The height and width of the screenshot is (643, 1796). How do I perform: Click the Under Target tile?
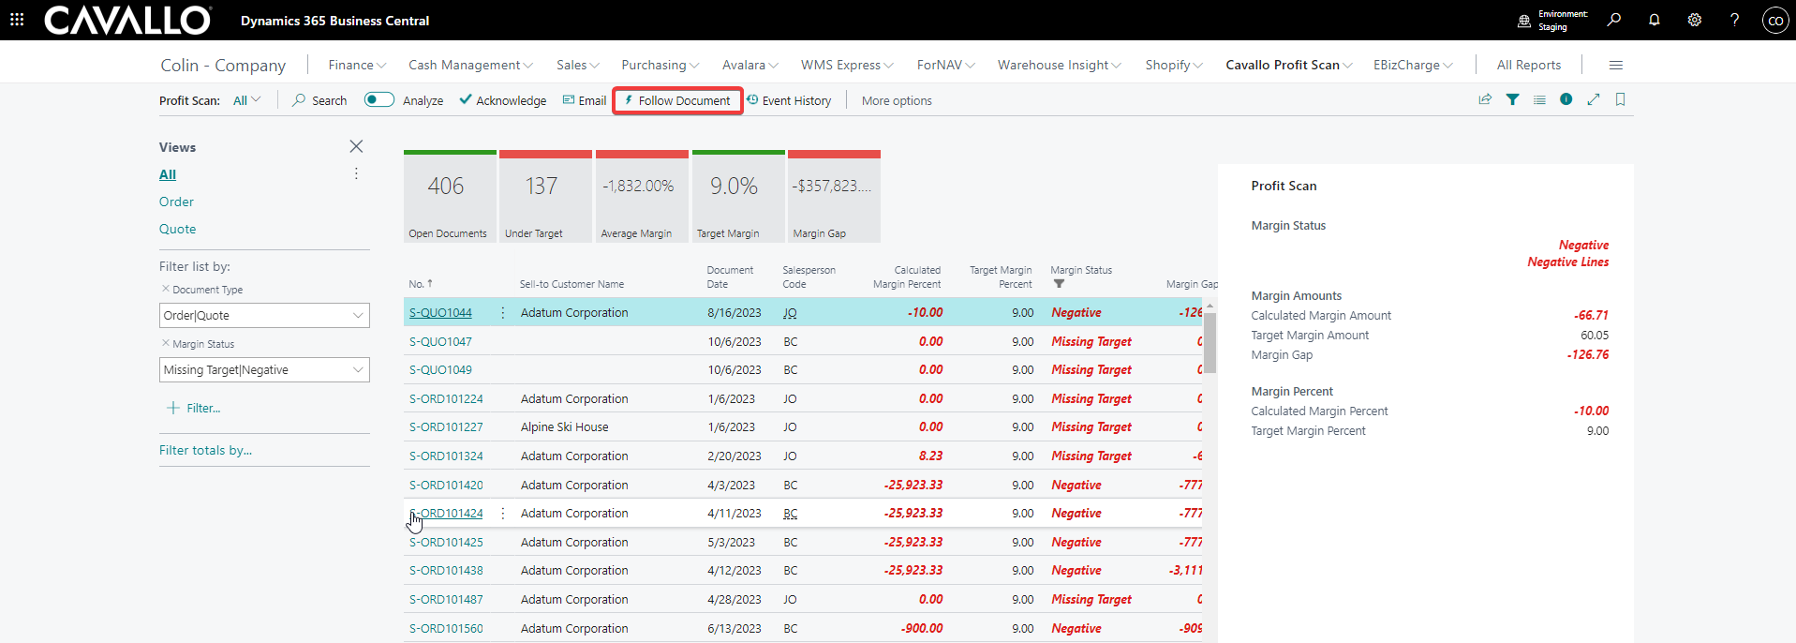click(x=545, y=196)
